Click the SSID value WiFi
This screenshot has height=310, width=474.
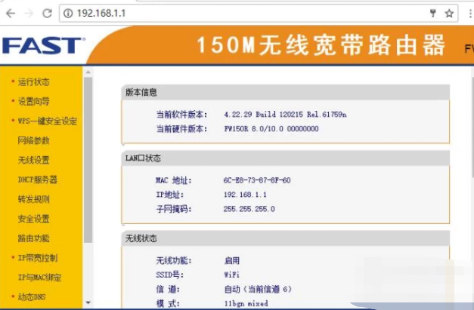tap(231, 275)
